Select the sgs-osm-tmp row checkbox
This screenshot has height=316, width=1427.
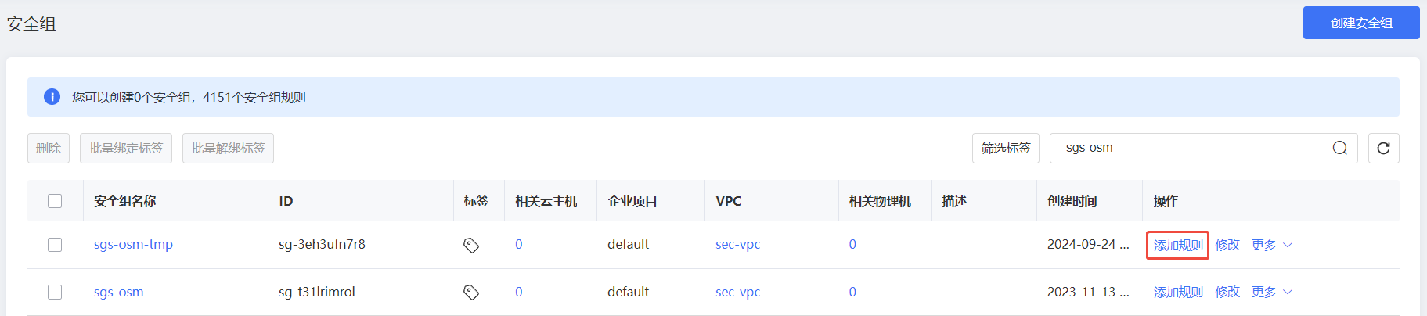pyautogui.click(x=55, y=245)
